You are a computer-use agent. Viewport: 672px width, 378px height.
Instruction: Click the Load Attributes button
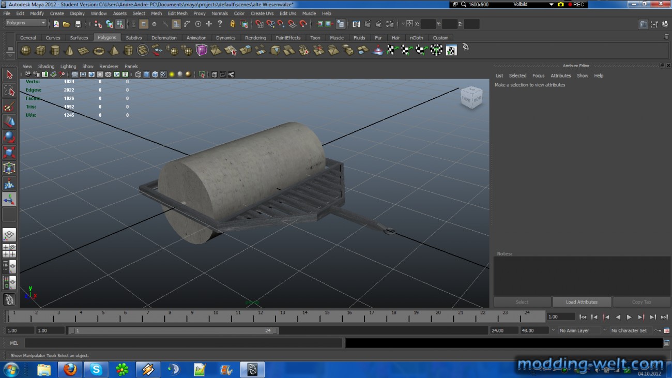[582, 302]
